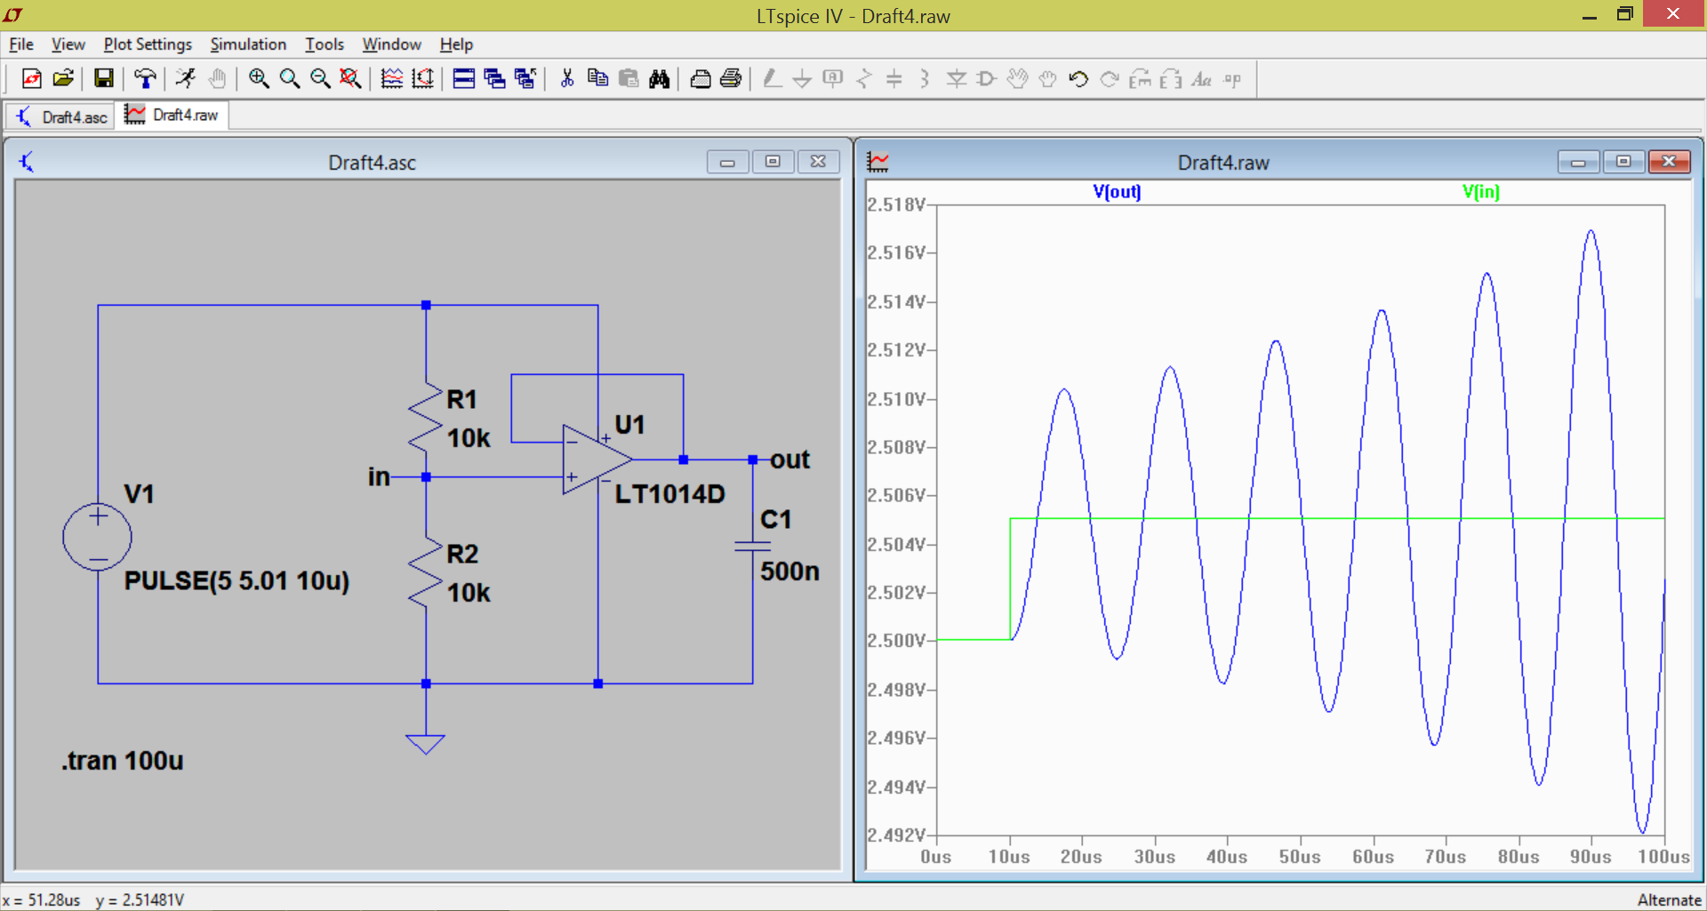This screenshot has height=911, width=1707.
Task: Click the 'in' net label
Action: coord(379,477)
